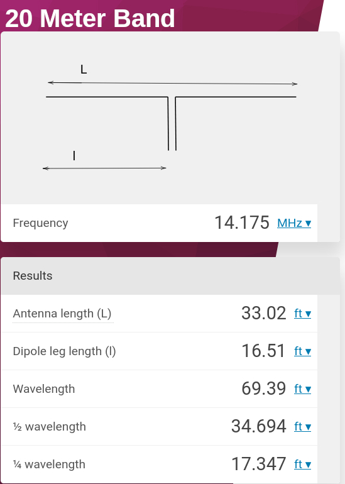Image resolution: width=345 pixels, height=484 pixels.
Task: Open the MHz frequency unit dropdown
Action: coord(294,223)
